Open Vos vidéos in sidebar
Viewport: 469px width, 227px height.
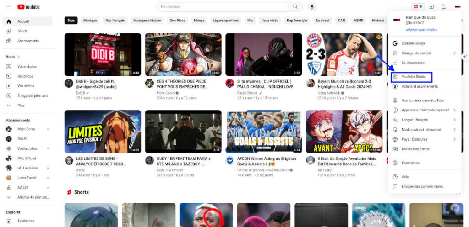coord(28,86)
